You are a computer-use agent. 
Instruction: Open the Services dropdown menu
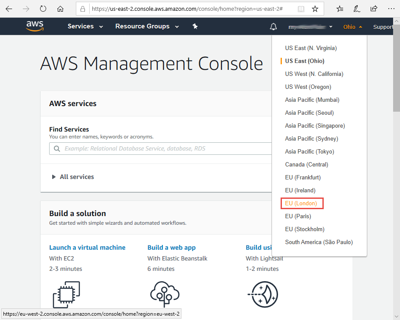[85, 26]
